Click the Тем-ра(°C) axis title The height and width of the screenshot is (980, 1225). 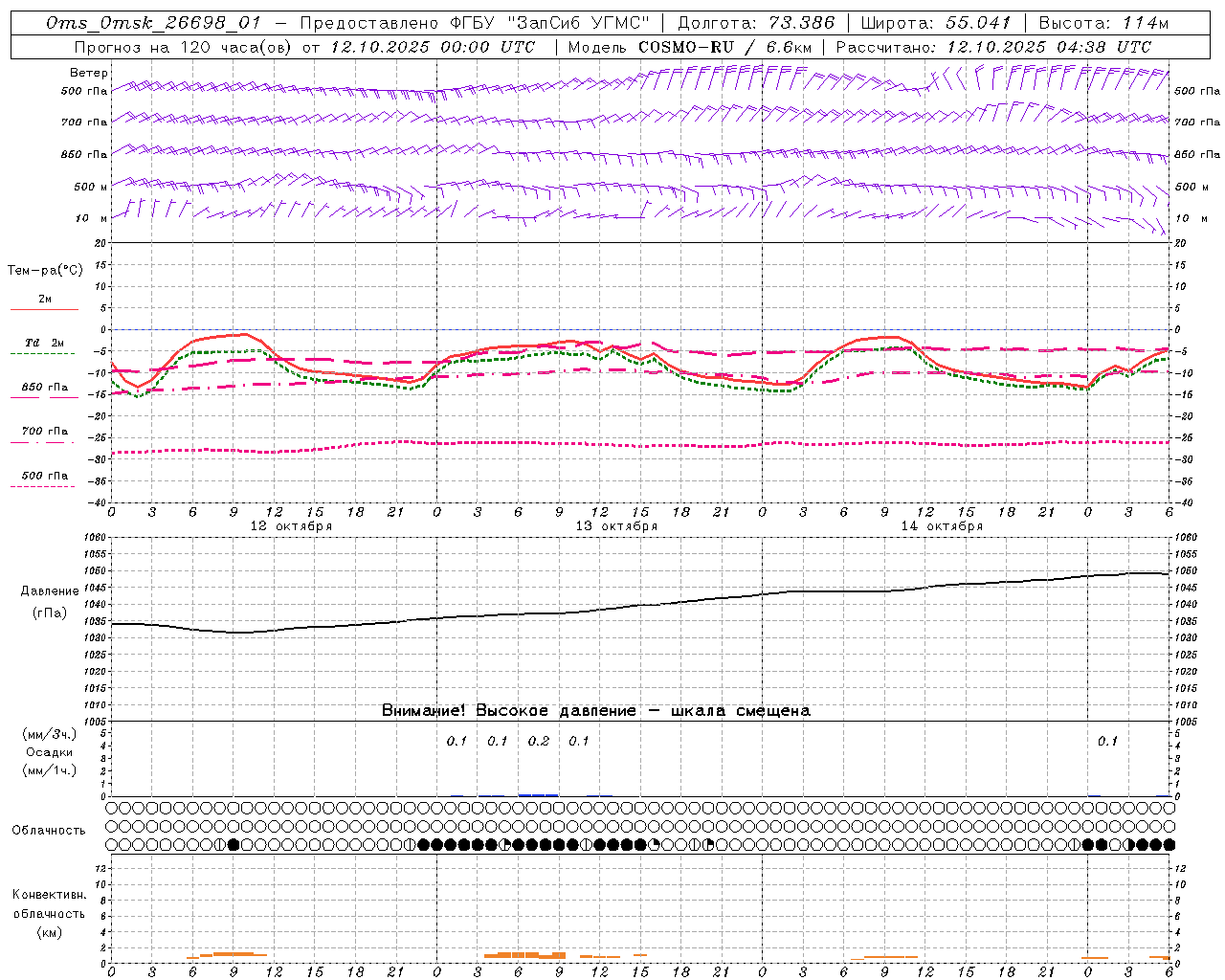[x=45, y=271]
